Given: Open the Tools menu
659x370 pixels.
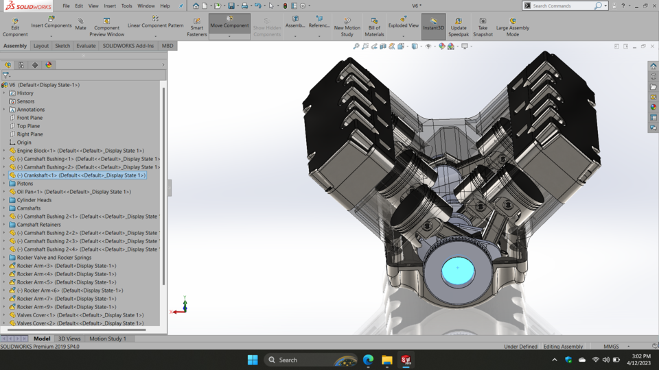Looking at the screenshot, I should 127,6.
